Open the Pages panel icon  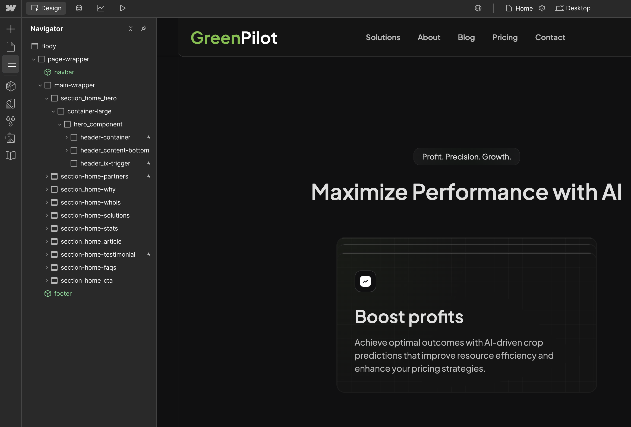11,47
